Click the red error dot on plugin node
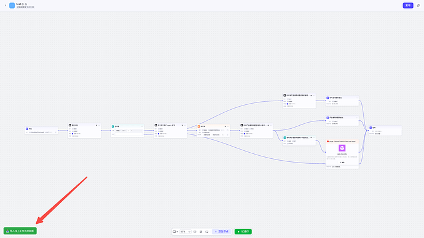424x238 pixels. pyautogui.click(x=328, y=142)
